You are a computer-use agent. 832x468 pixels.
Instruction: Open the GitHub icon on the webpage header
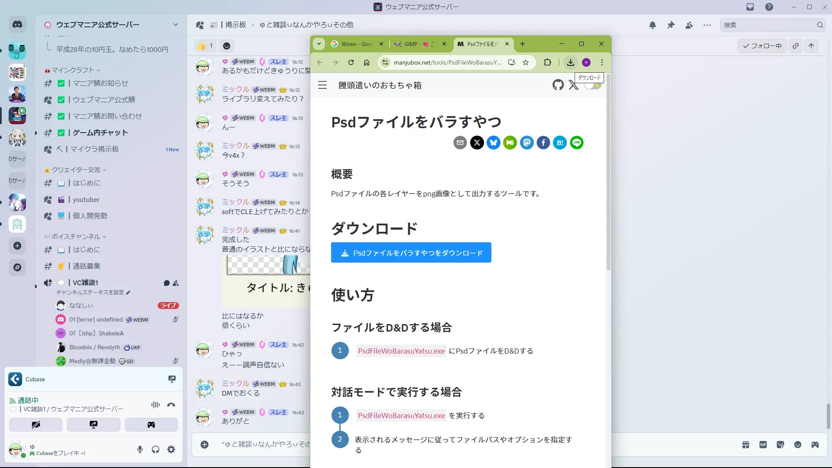pyautogui.click(x=558, y=85)
